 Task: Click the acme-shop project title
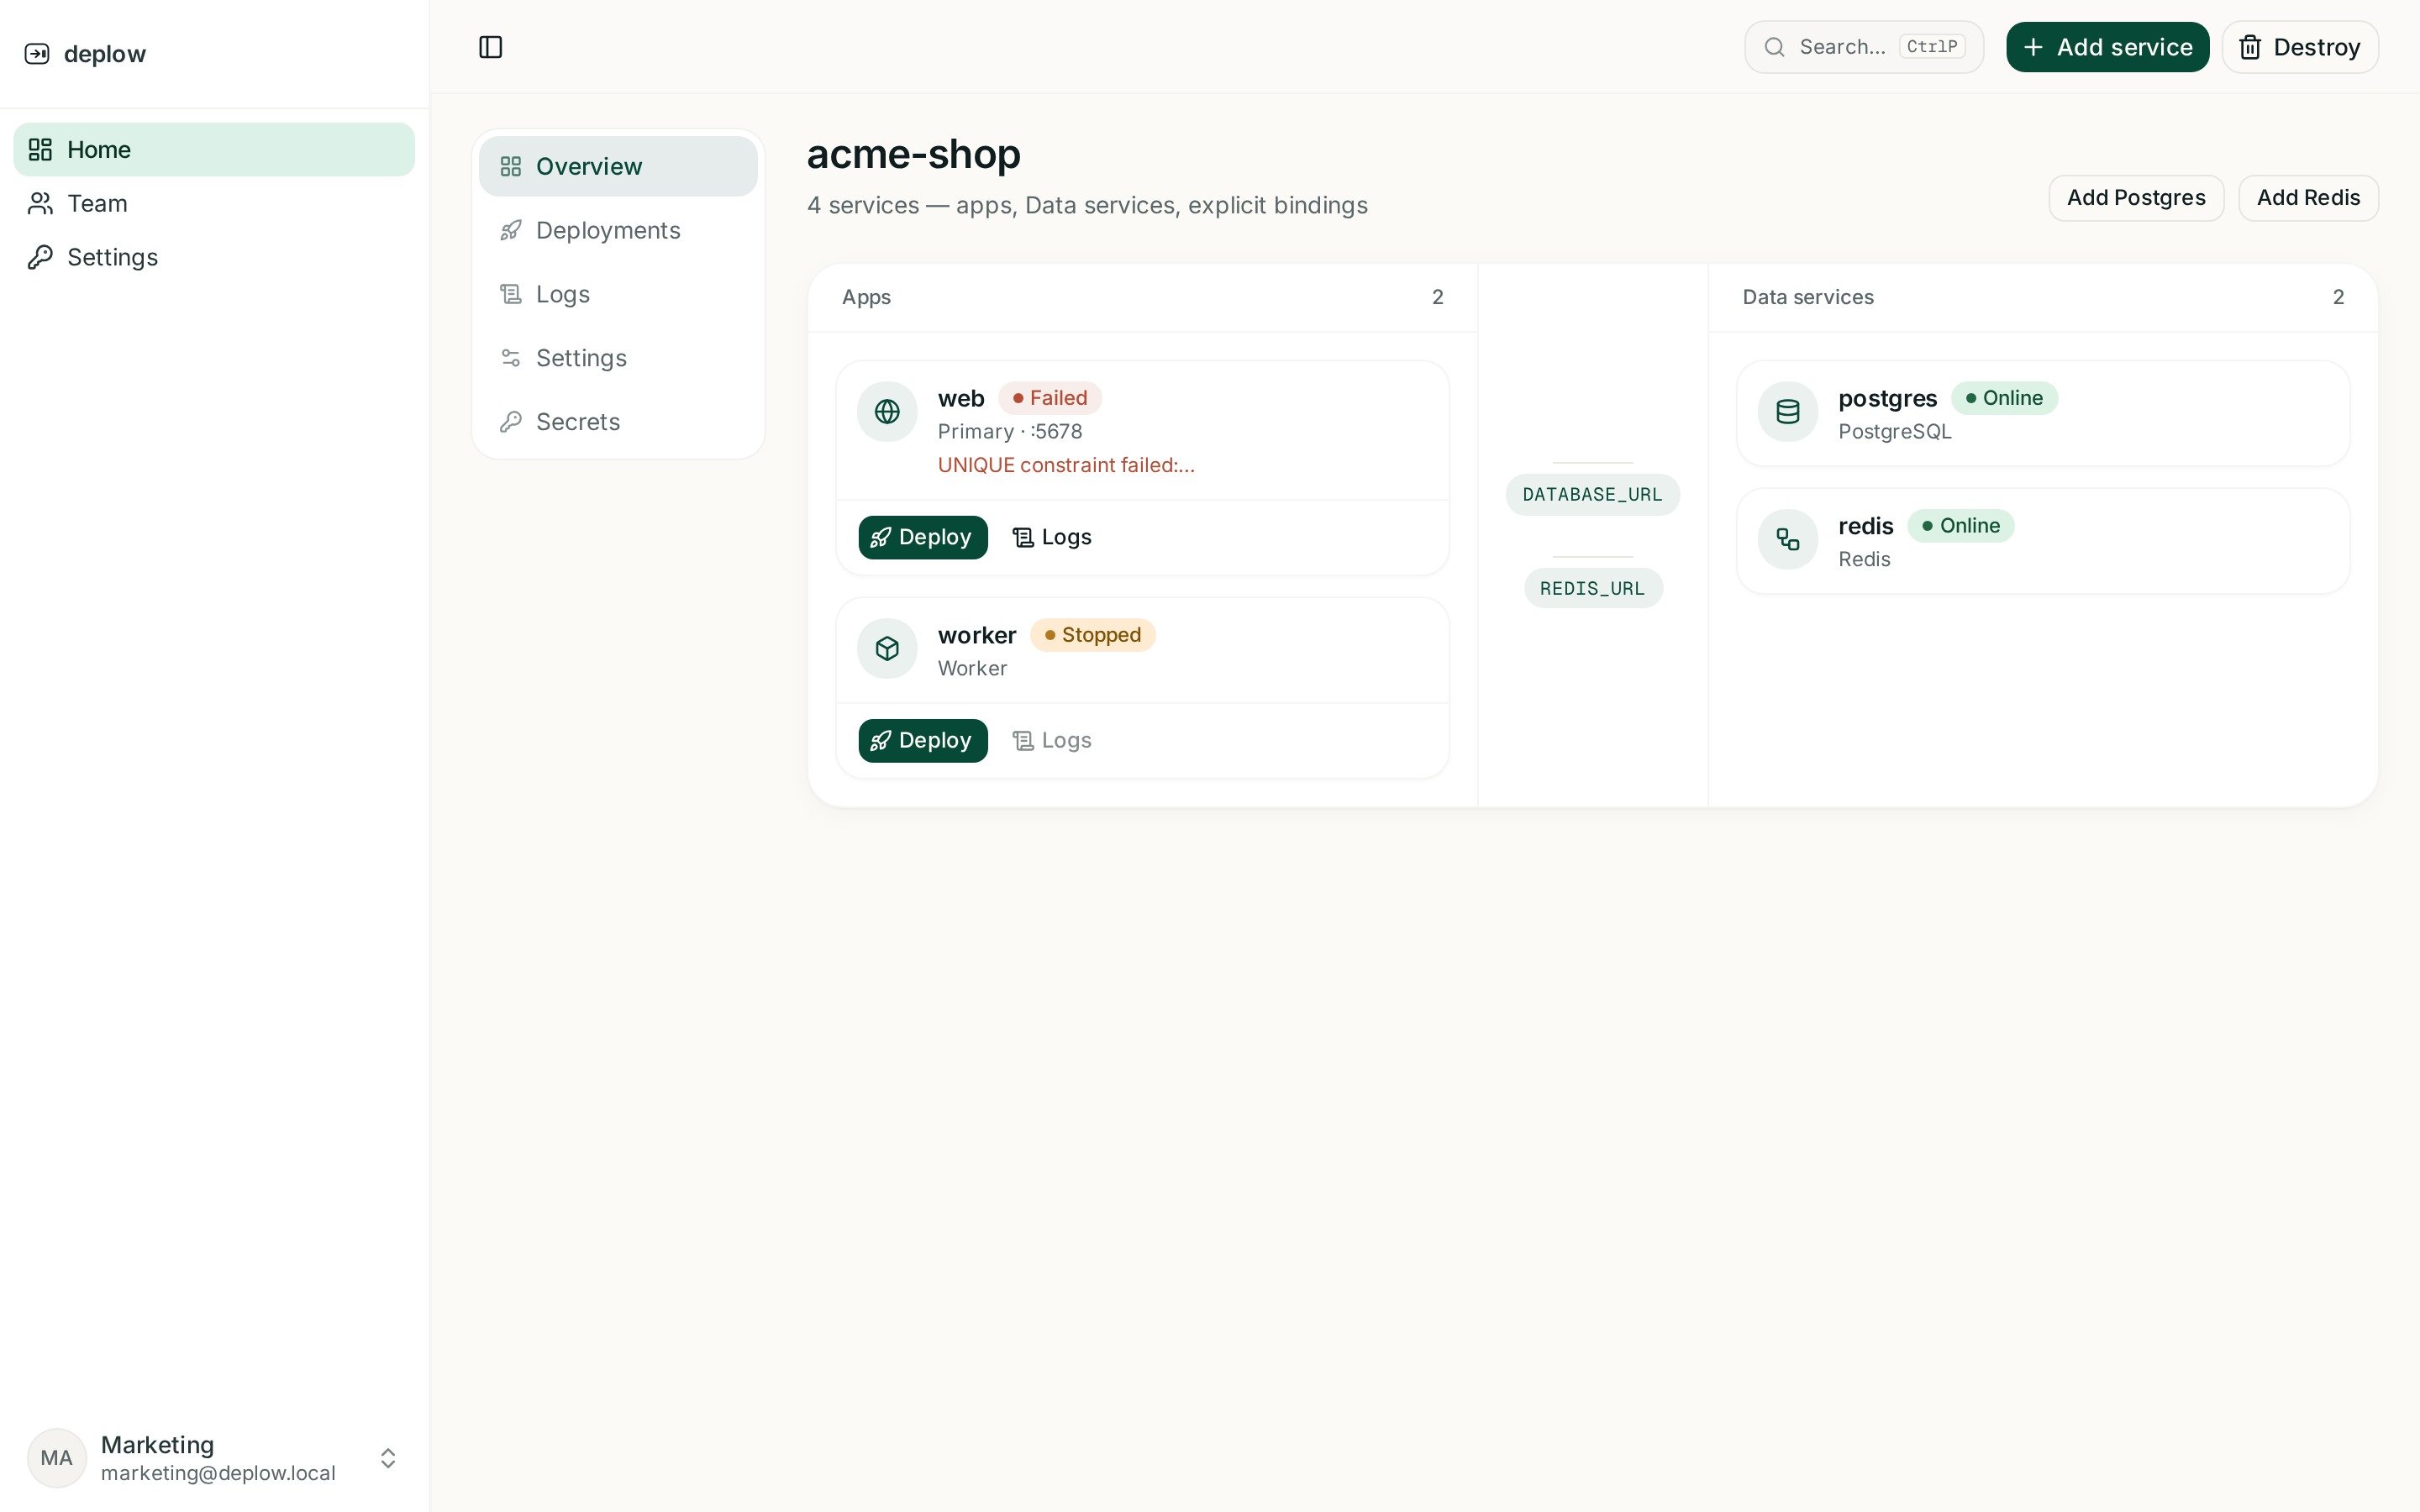[913, 154]
